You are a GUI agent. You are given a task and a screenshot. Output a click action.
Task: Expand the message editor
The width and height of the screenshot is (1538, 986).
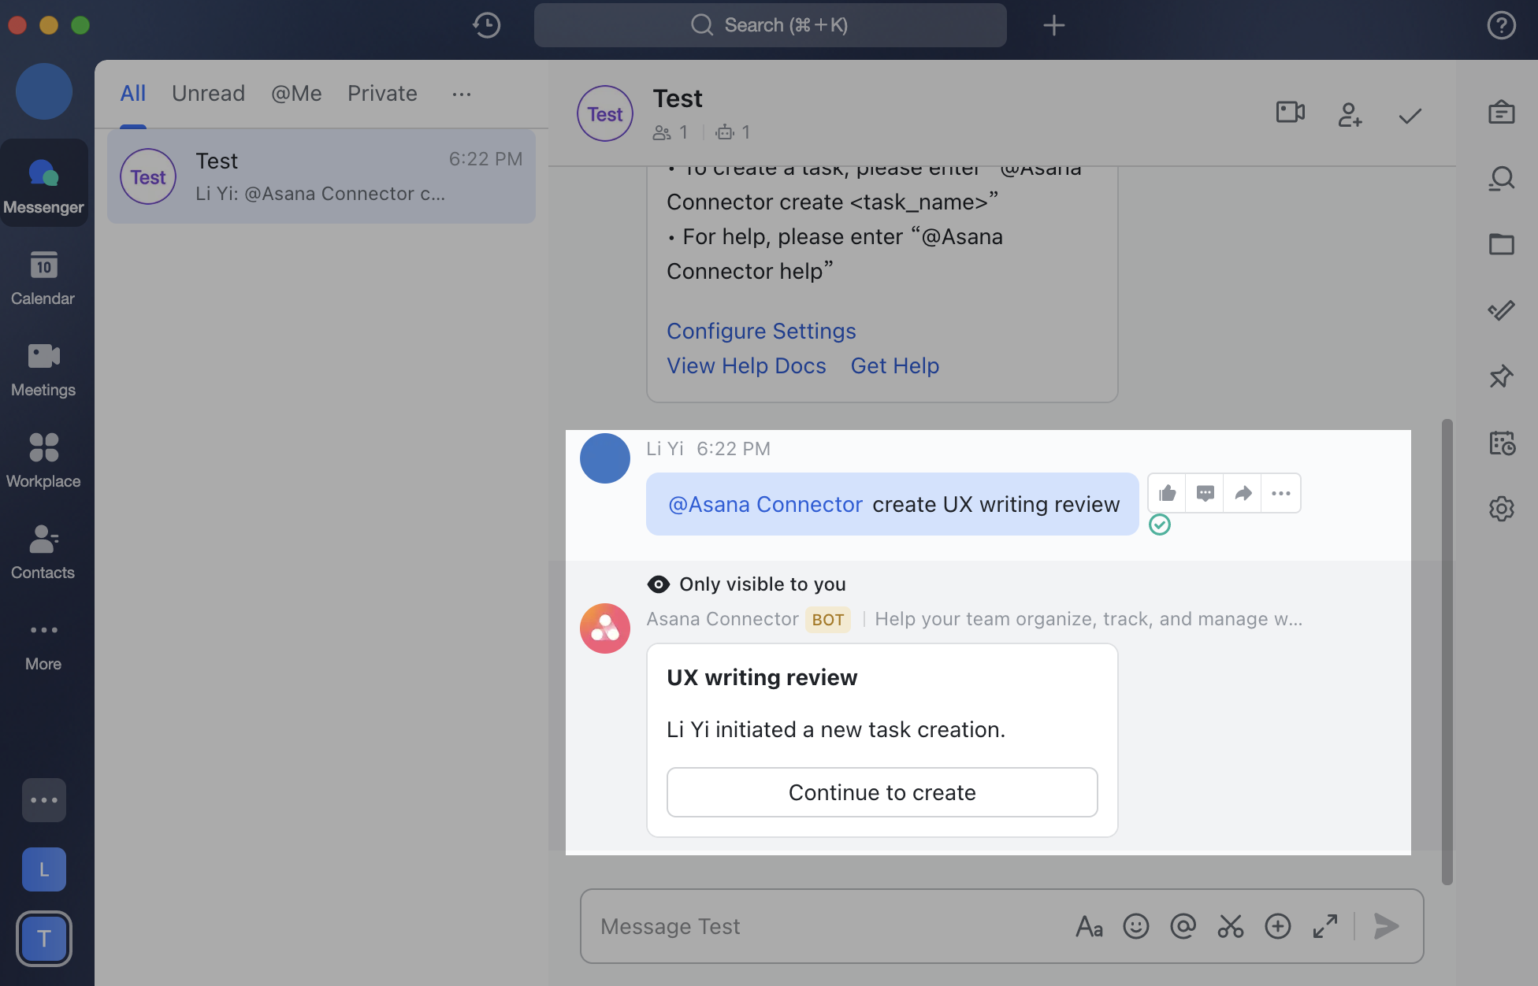(1324, 926)
